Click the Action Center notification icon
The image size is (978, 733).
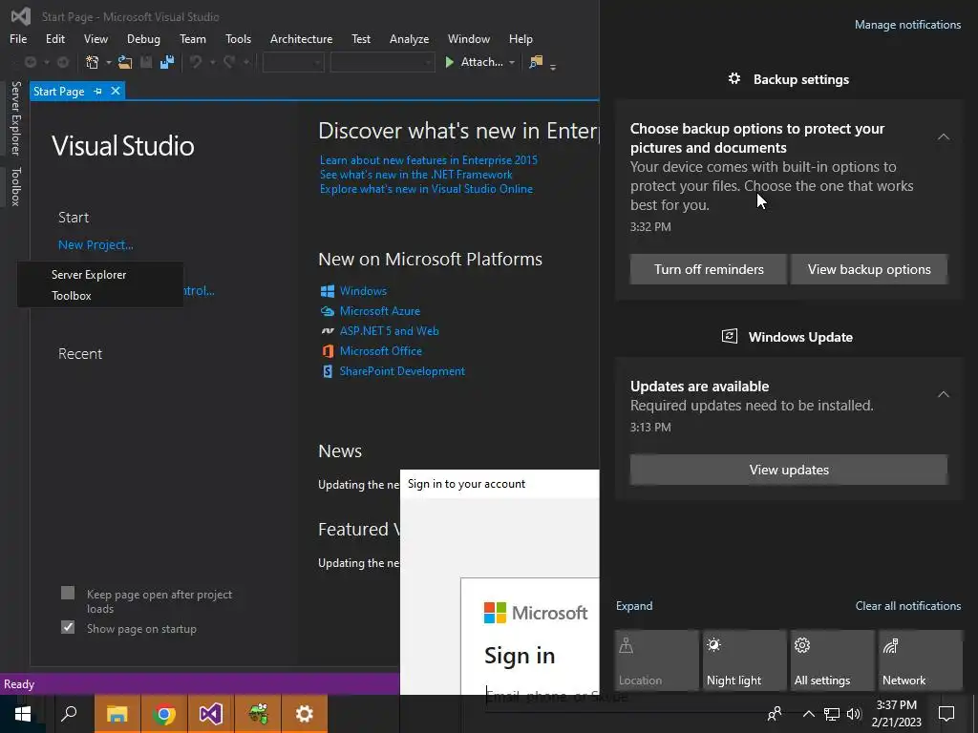[946, 714]
